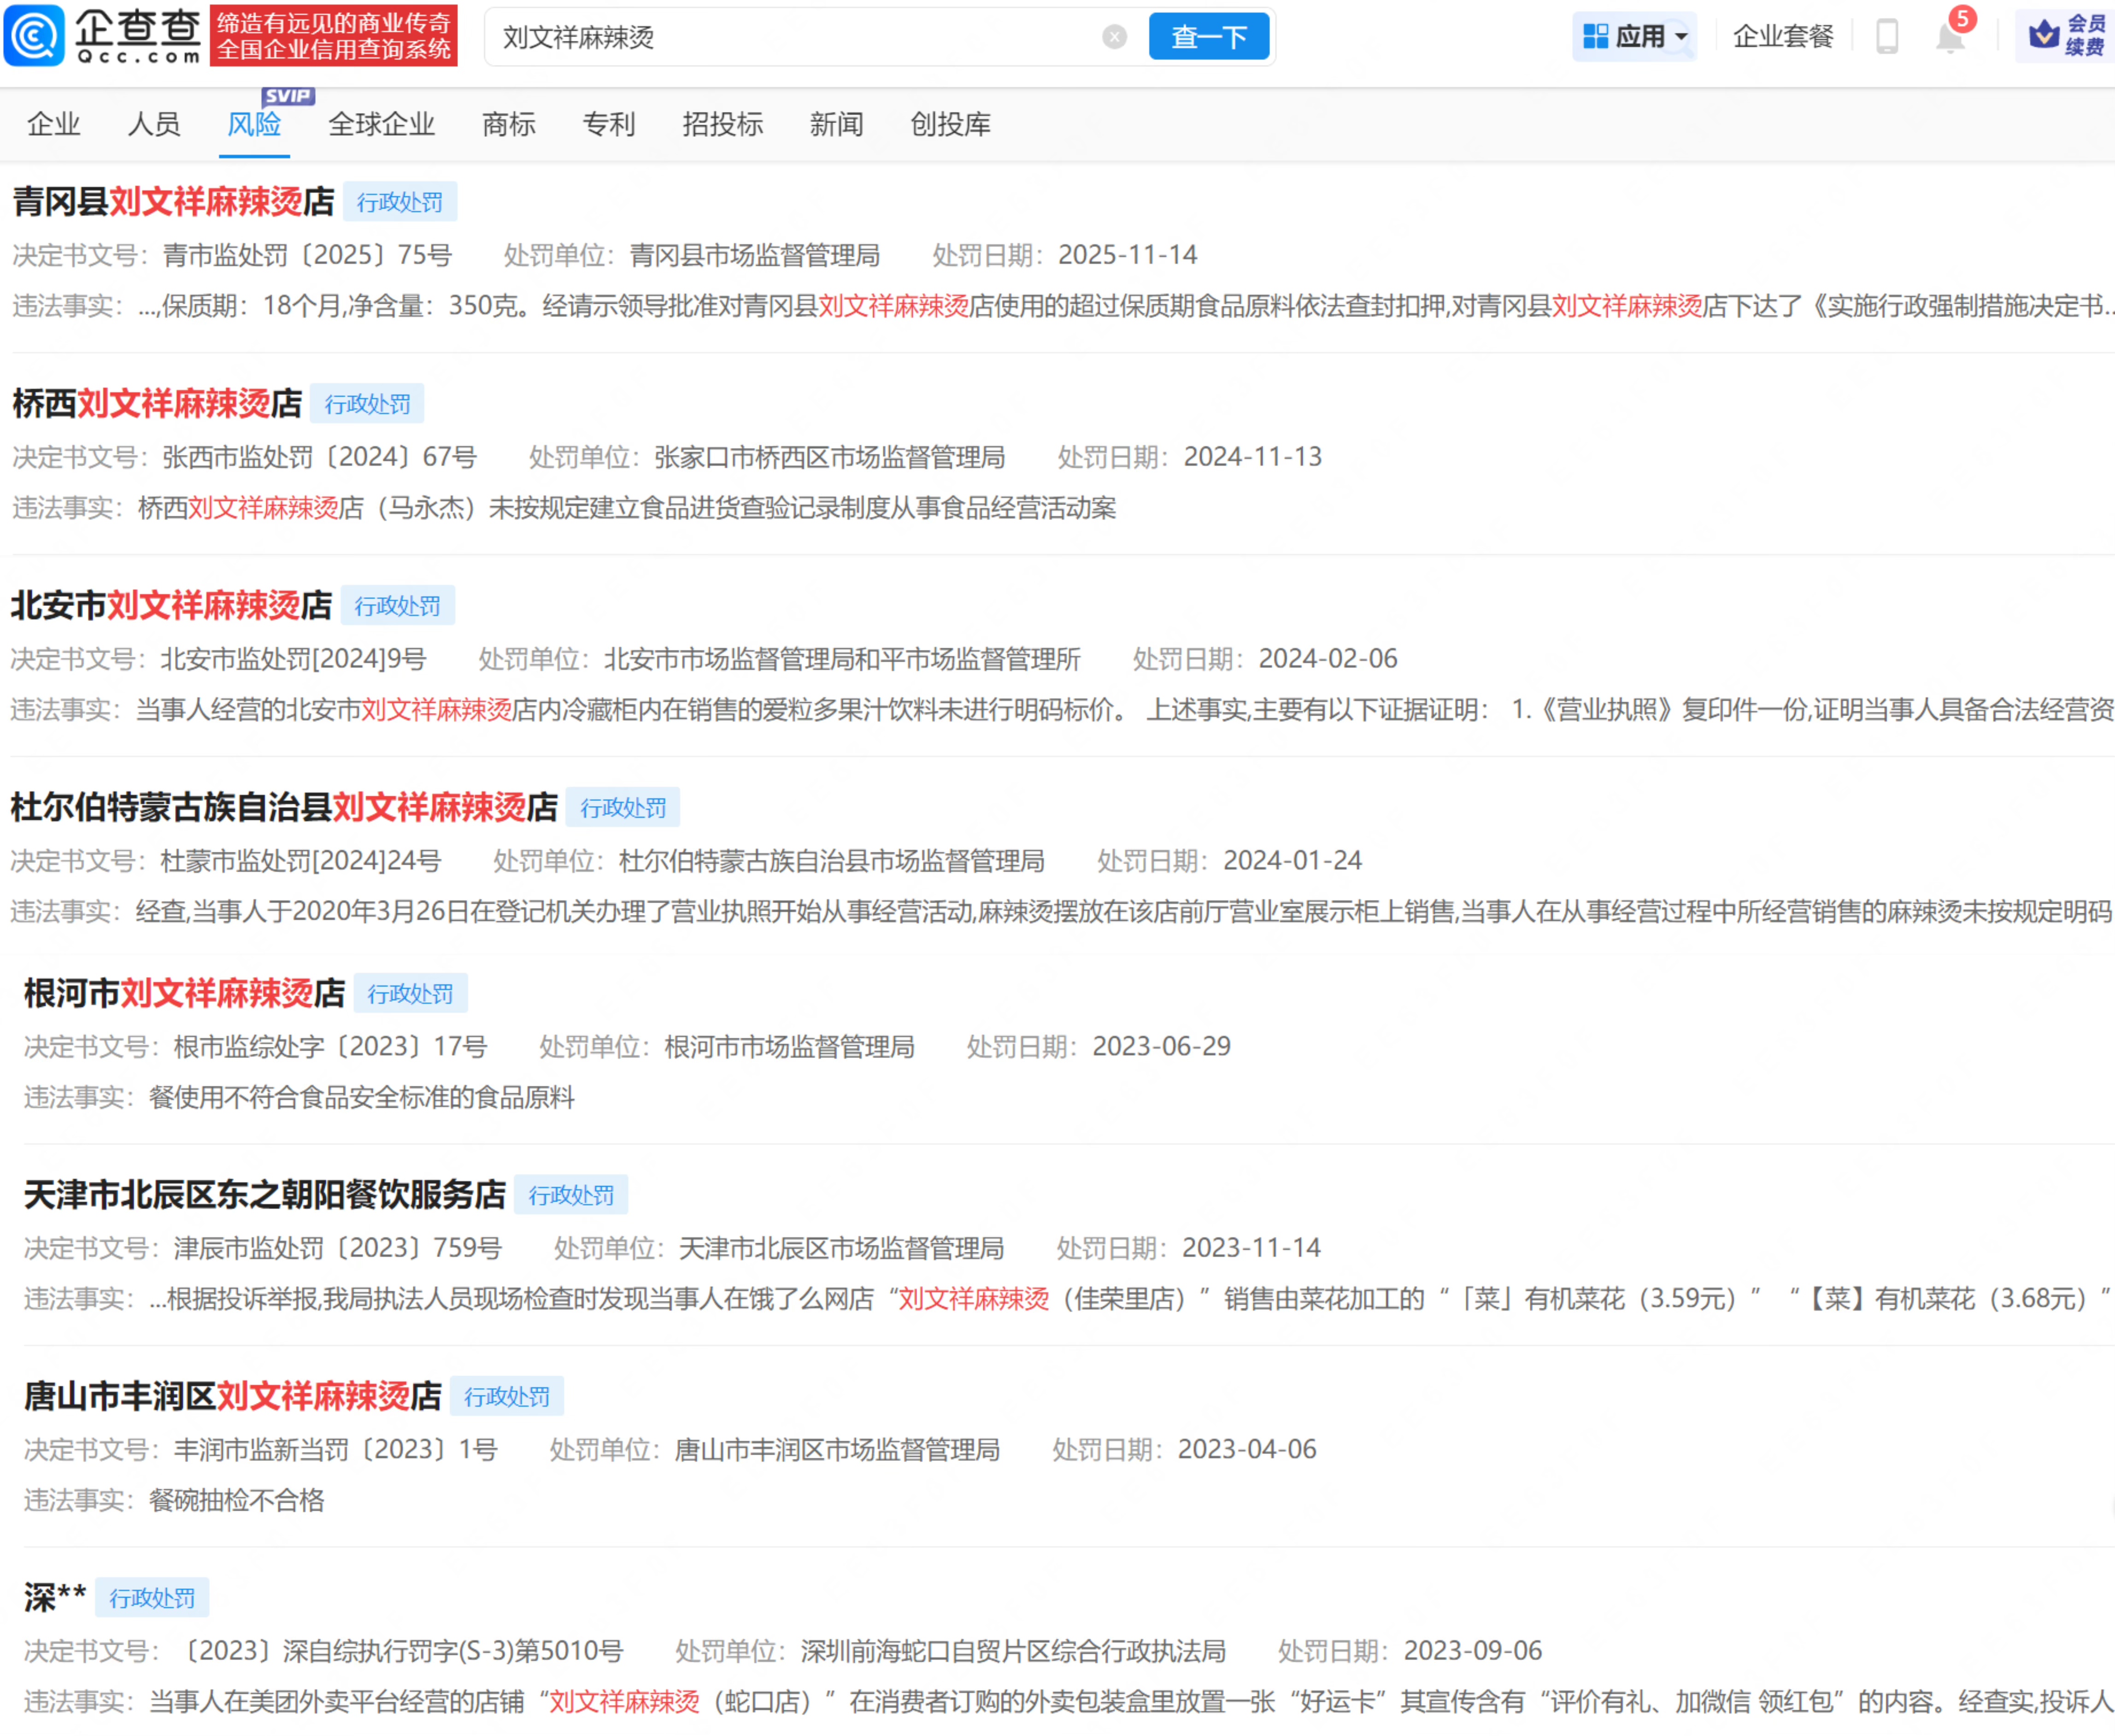Clear the search box text

click(1114, 37)
